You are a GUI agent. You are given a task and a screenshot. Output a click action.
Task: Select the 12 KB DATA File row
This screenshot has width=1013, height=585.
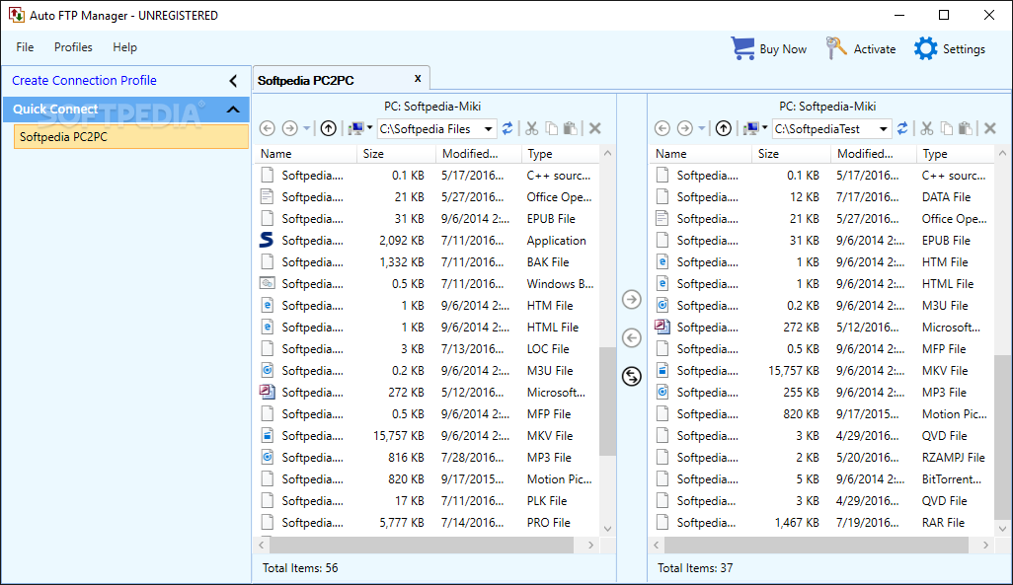(823, 197)
